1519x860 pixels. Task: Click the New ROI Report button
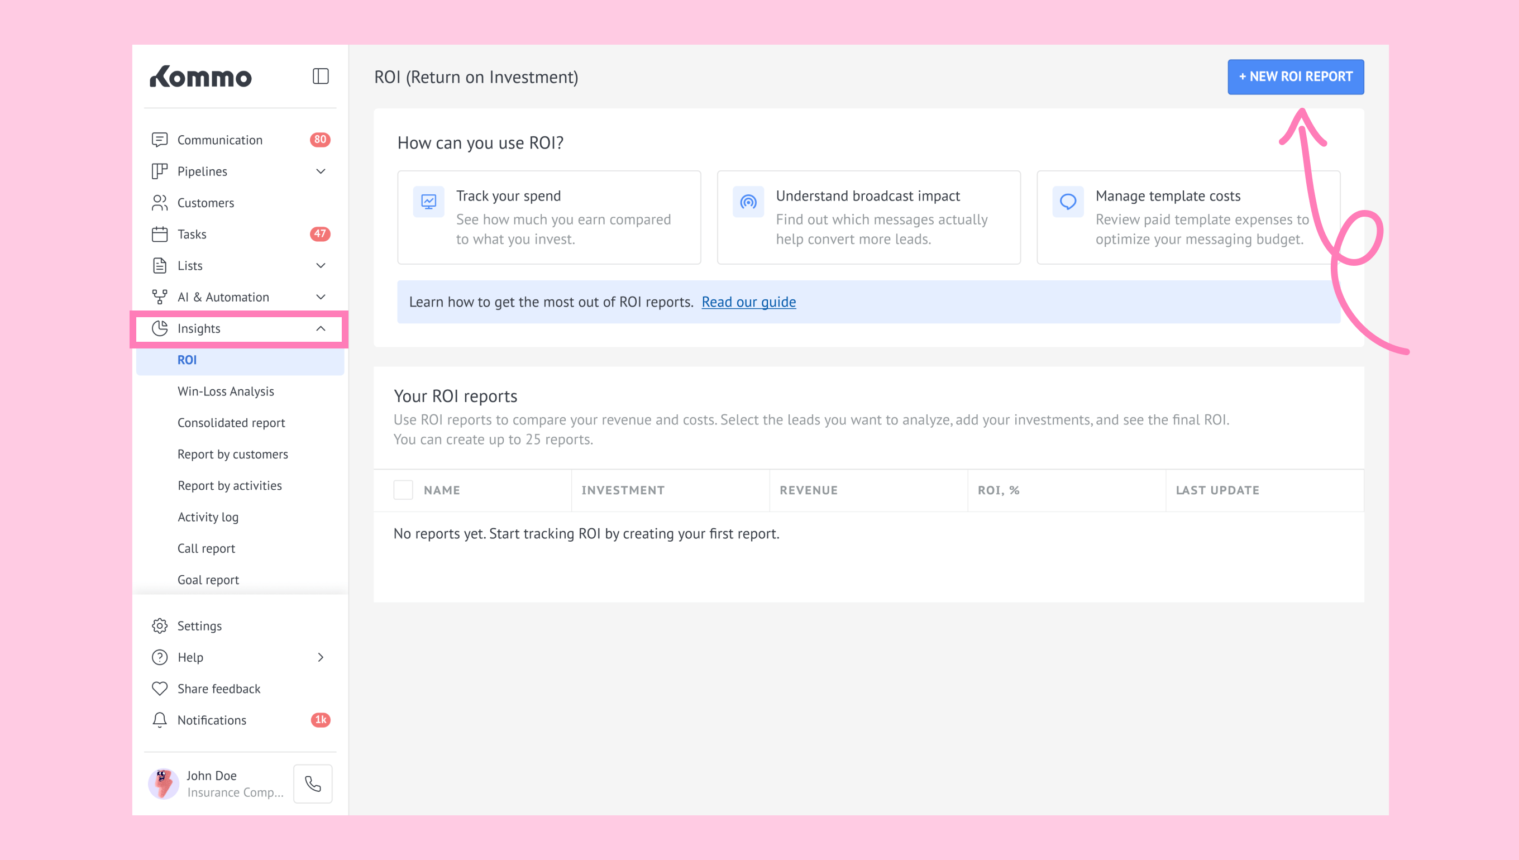click(1295, 77)
